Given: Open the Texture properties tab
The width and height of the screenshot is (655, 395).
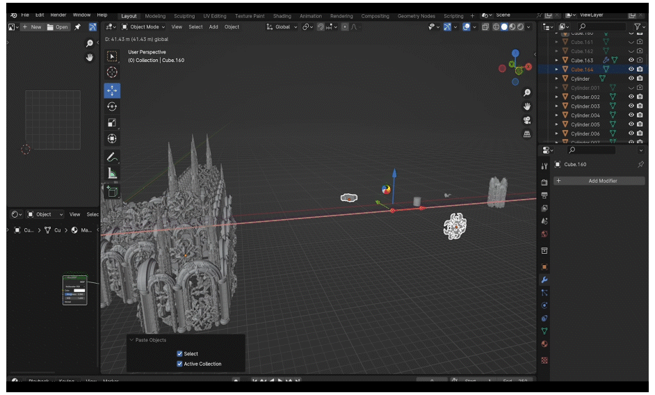Looking at the screenshot, I should pyautogui.click(x=544, y=360).
